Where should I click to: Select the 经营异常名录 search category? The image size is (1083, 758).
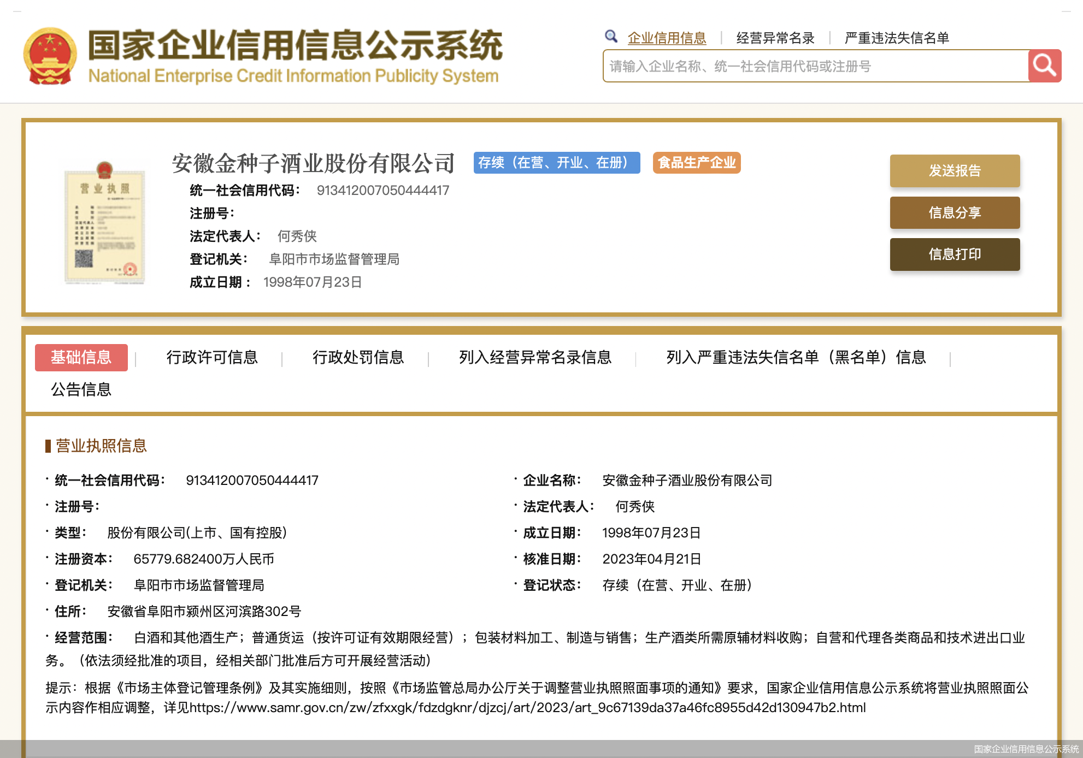(775, 38)
